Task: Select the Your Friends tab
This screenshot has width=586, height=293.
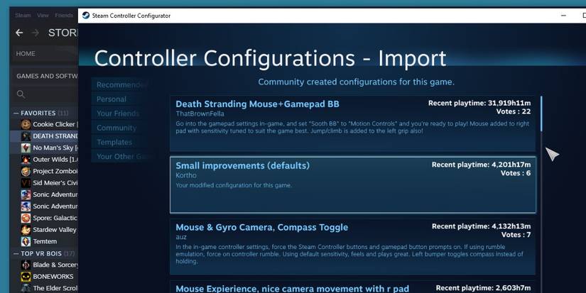Action: 122,114
